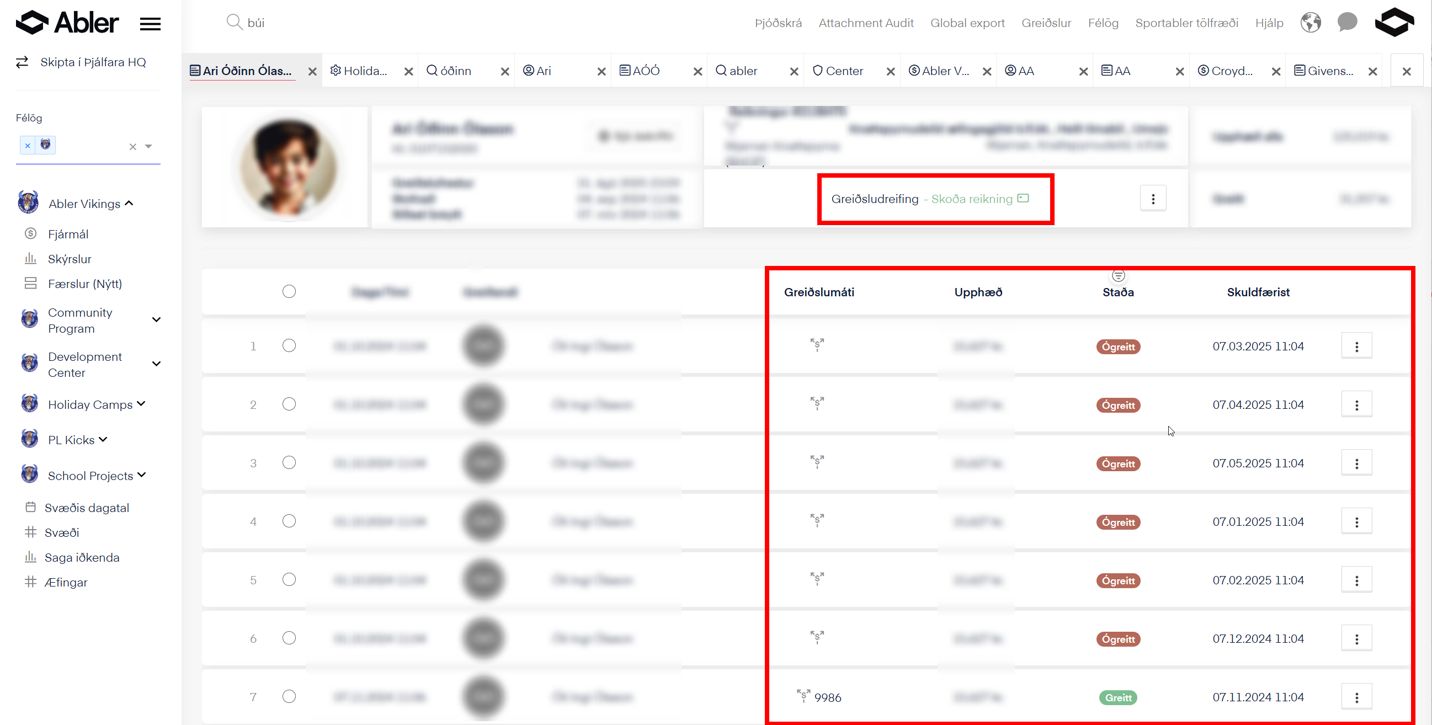
Task: Collapse the Abler Vikings section
Action: 129,204
